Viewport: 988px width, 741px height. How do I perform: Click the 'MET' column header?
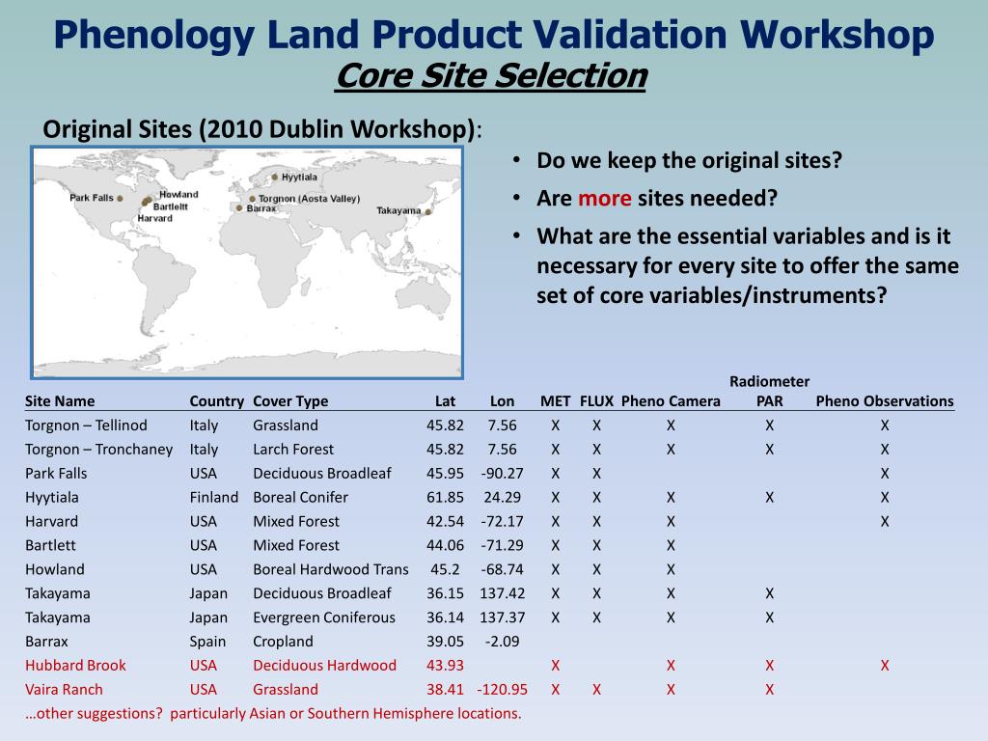point(555,401)
